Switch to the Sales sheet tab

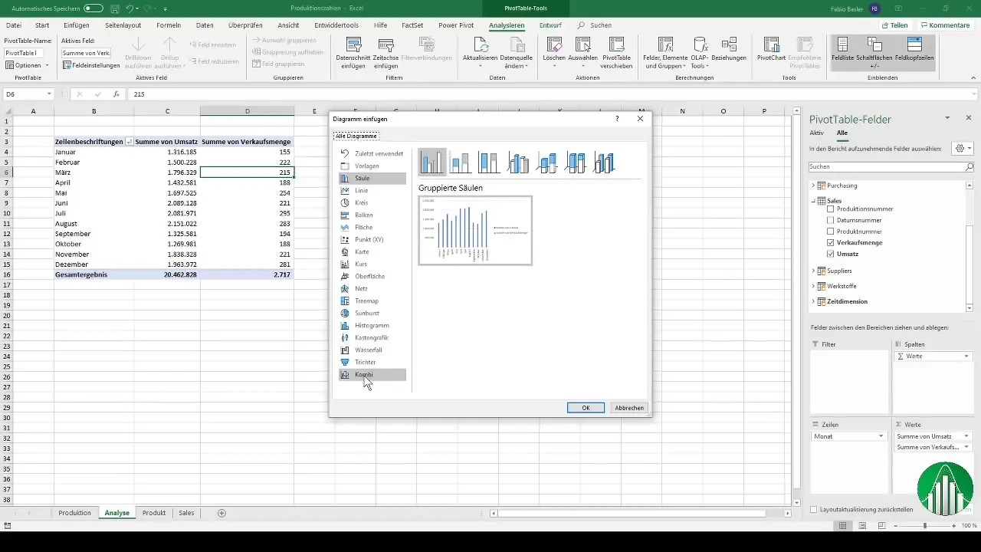coord(186,513)
